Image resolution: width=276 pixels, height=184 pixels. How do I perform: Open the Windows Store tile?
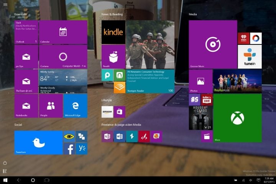coord(120,112)
